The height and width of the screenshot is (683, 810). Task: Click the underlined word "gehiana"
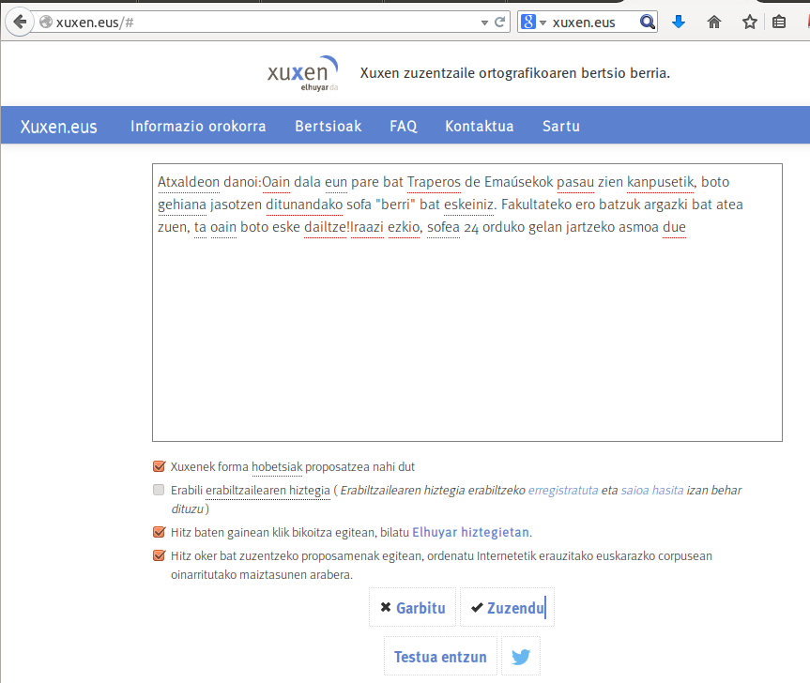click(182, 205)
